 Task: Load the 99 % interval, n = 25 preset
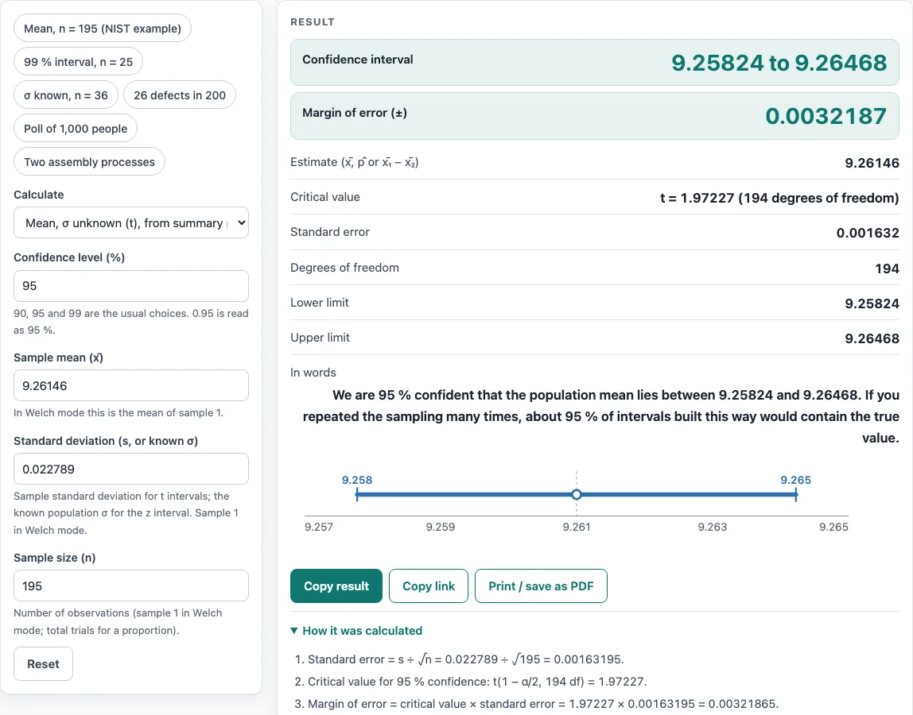coord(78,62)
